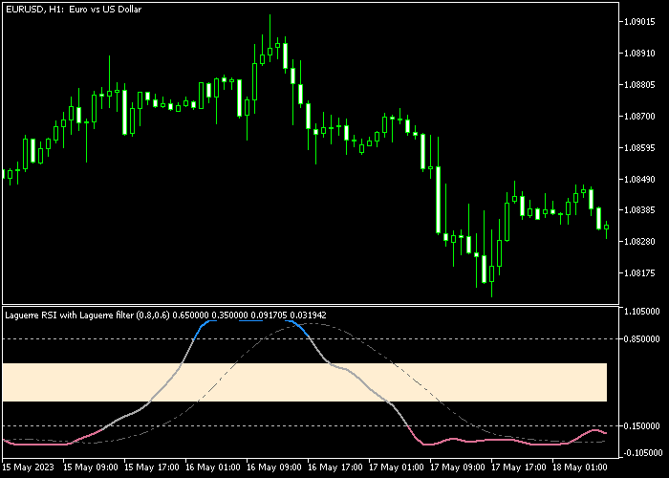Click the 16 May 09:00 time label
This screenshot has width=669, height=478.
pos(274,467)
